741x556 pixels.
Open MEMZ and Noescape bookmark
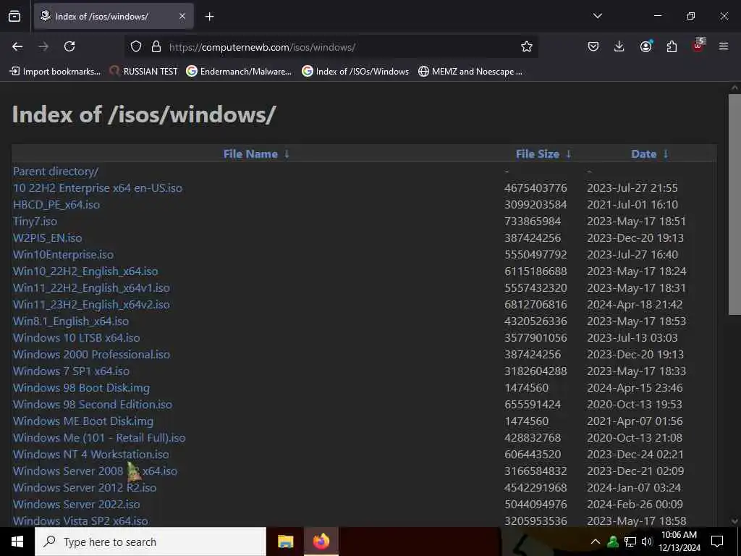470,72
